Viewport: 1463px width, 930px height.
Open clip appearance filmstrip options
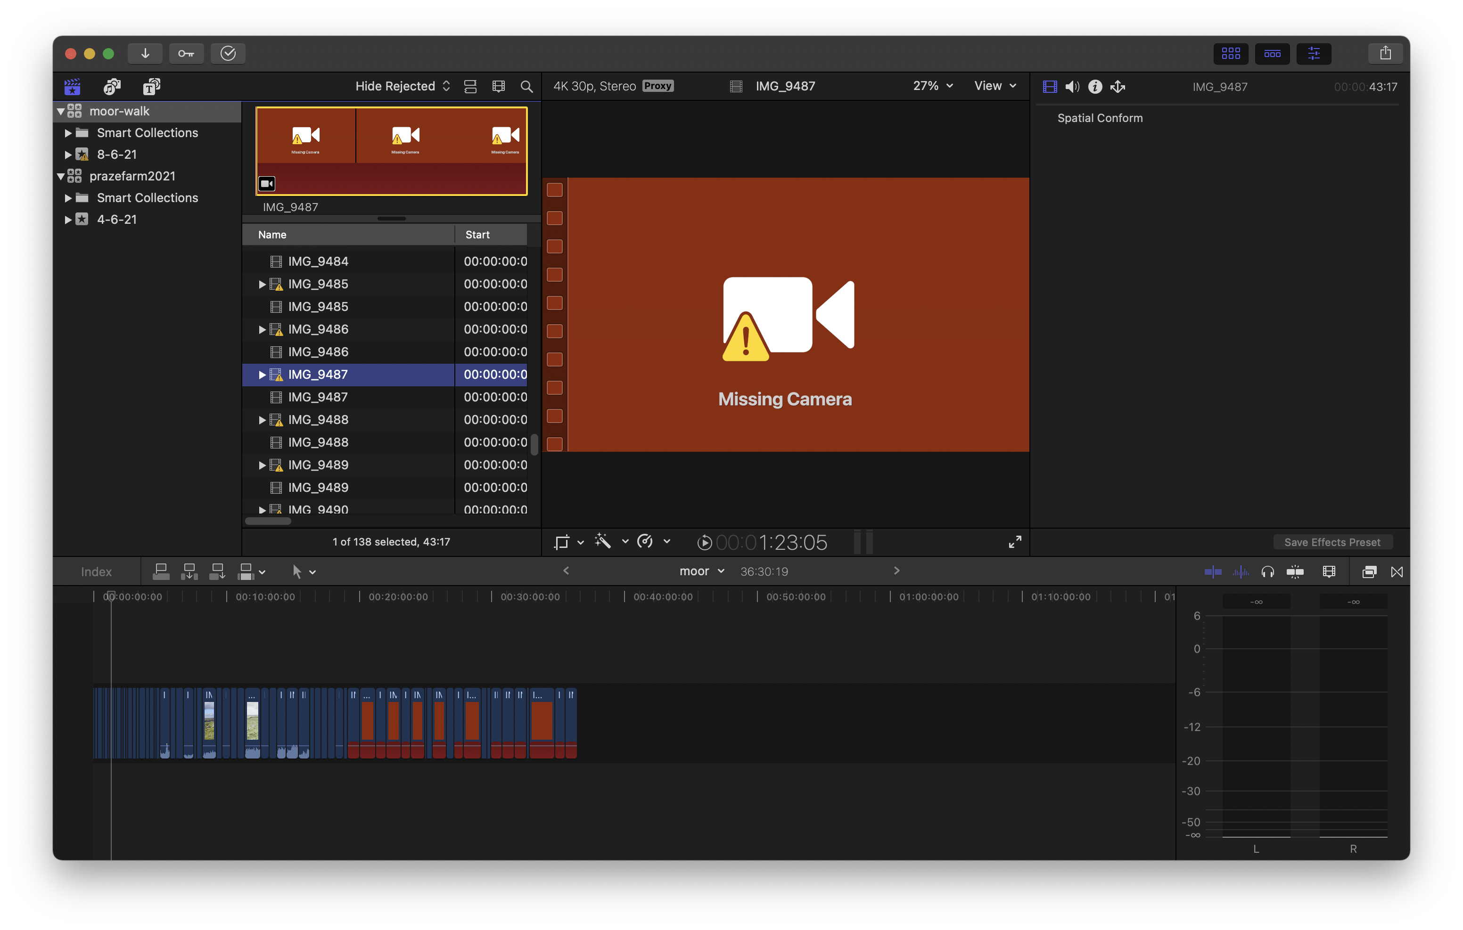point(498,86)
